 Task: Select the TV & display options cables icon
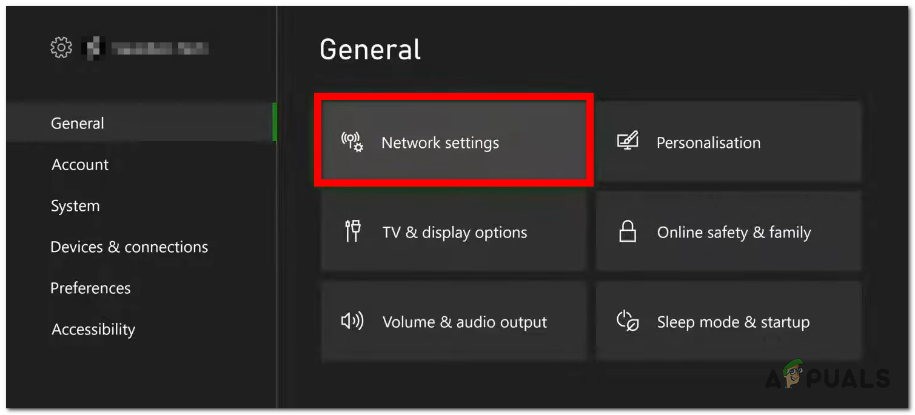pos(353,231)
